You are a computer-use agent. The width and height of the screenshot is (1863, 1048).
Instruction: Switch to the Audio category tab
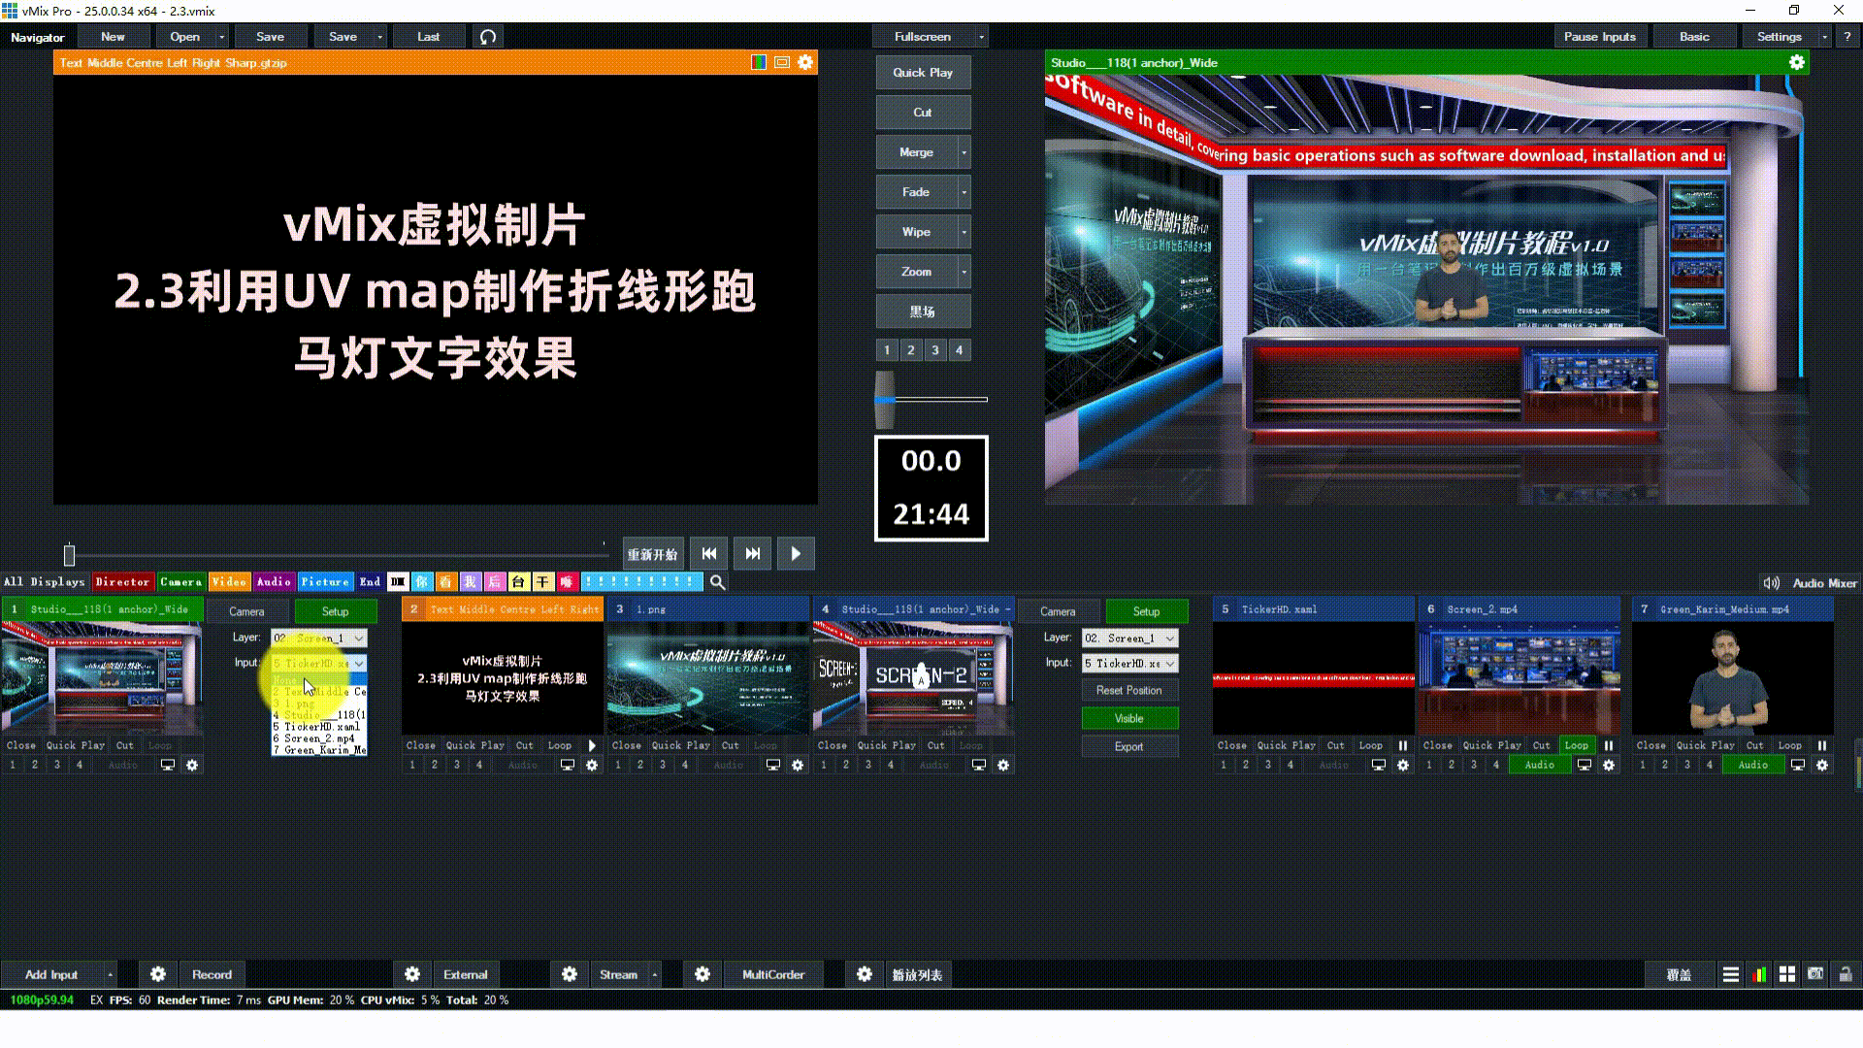point(274,582)
